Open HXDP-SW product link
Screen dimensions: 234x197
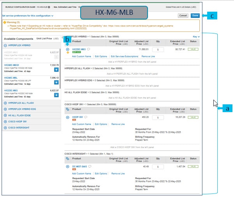(x=77, y=117)
